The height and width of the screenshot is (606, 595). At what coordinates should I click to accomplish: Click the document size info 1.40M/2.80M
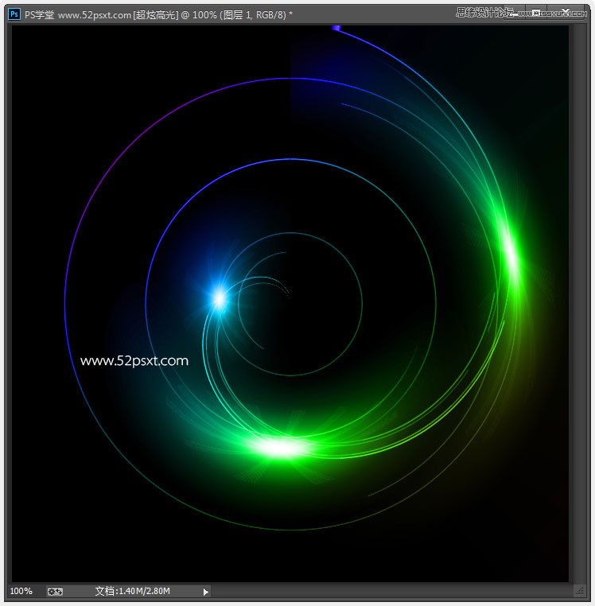143,591
